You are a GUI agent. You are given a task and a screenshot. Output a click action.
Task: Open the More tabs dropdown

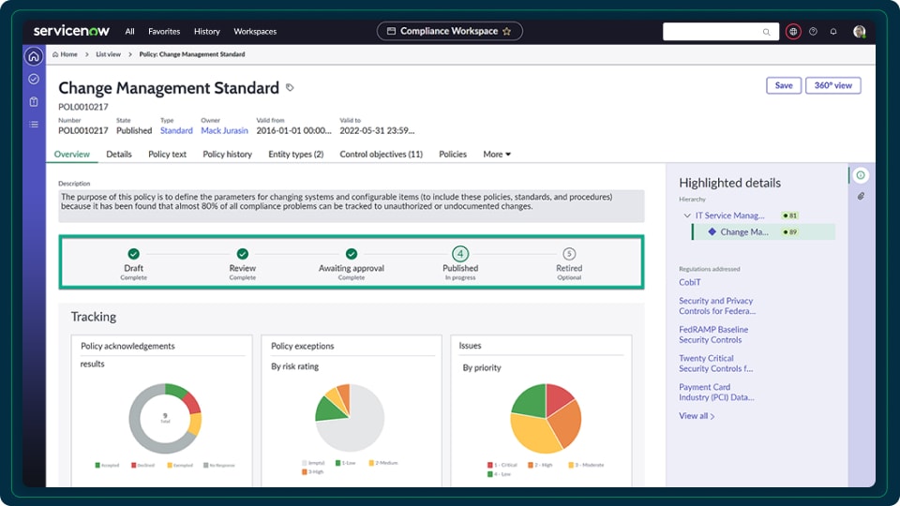tap(497, 154)
